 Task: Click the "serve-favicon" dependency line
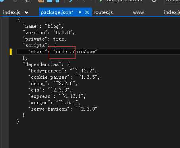click(x=62, y=109)
